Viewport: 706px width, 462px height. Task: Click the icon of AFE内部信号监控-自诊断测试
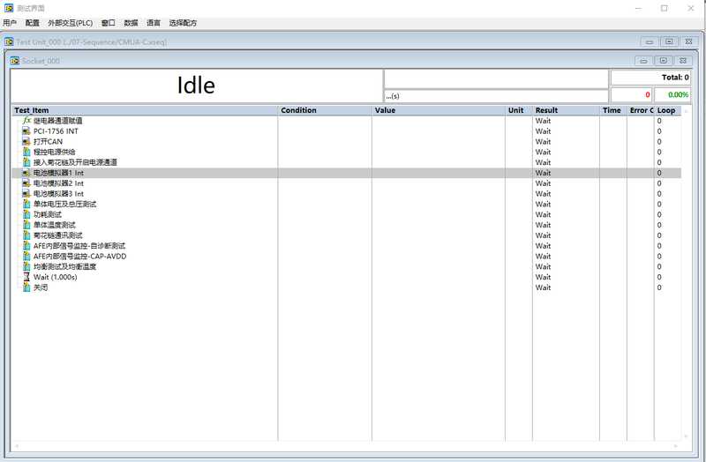pos(26,246)
